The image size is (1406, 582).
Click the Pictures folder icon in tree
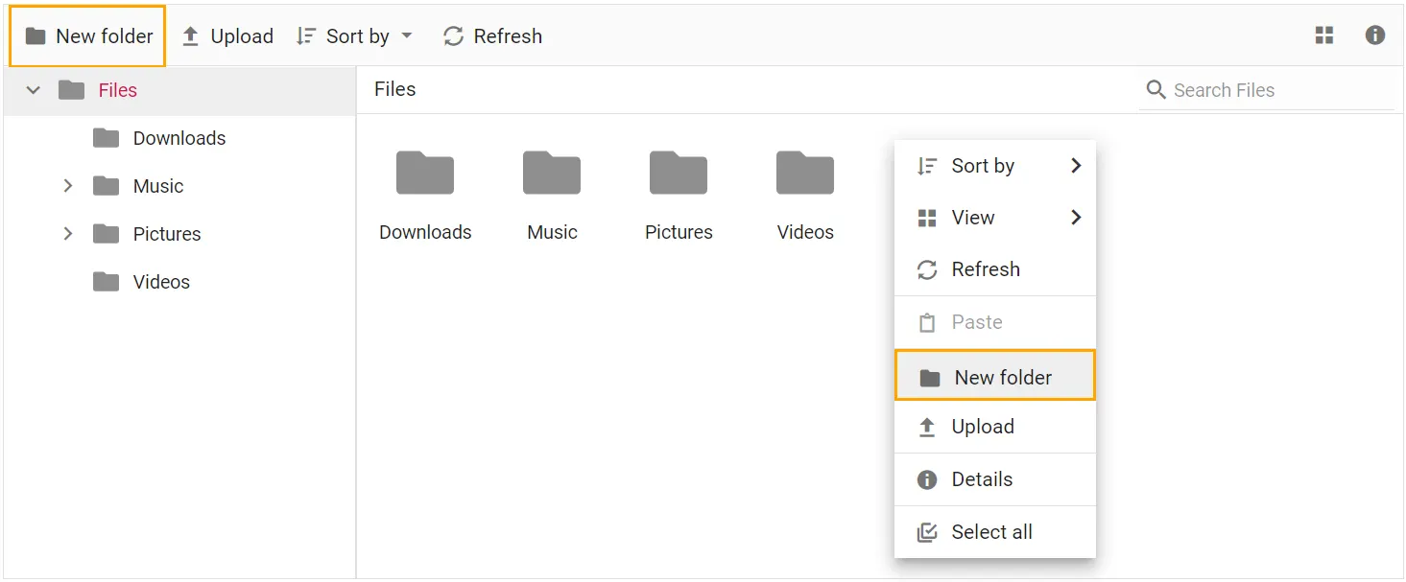coord(106,234)
